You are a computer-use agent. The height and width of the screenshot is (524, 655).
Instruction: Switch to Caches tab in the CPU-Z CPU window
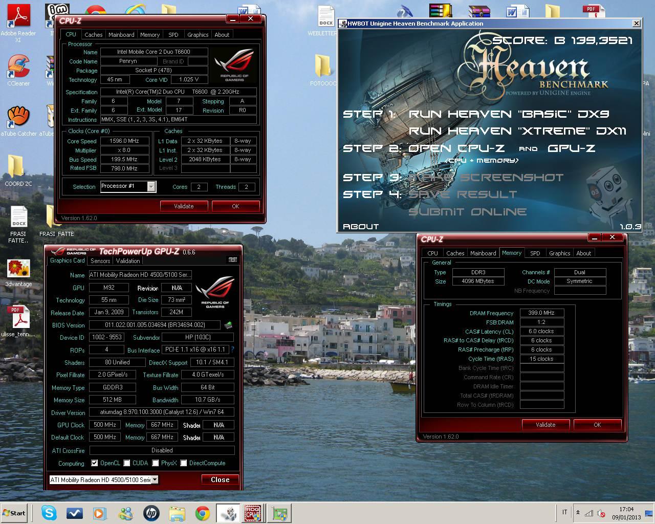(93, 35)
